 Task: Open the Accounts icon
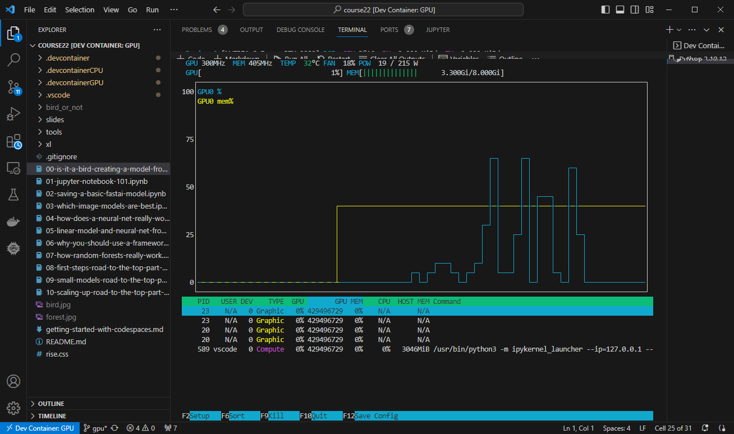pos(13,381)
